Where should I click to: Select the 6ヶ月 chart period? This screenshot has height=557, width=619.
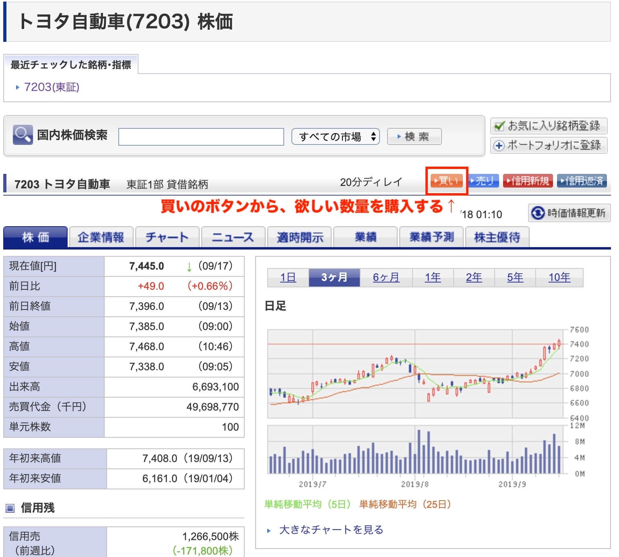(x=386, y=277)
